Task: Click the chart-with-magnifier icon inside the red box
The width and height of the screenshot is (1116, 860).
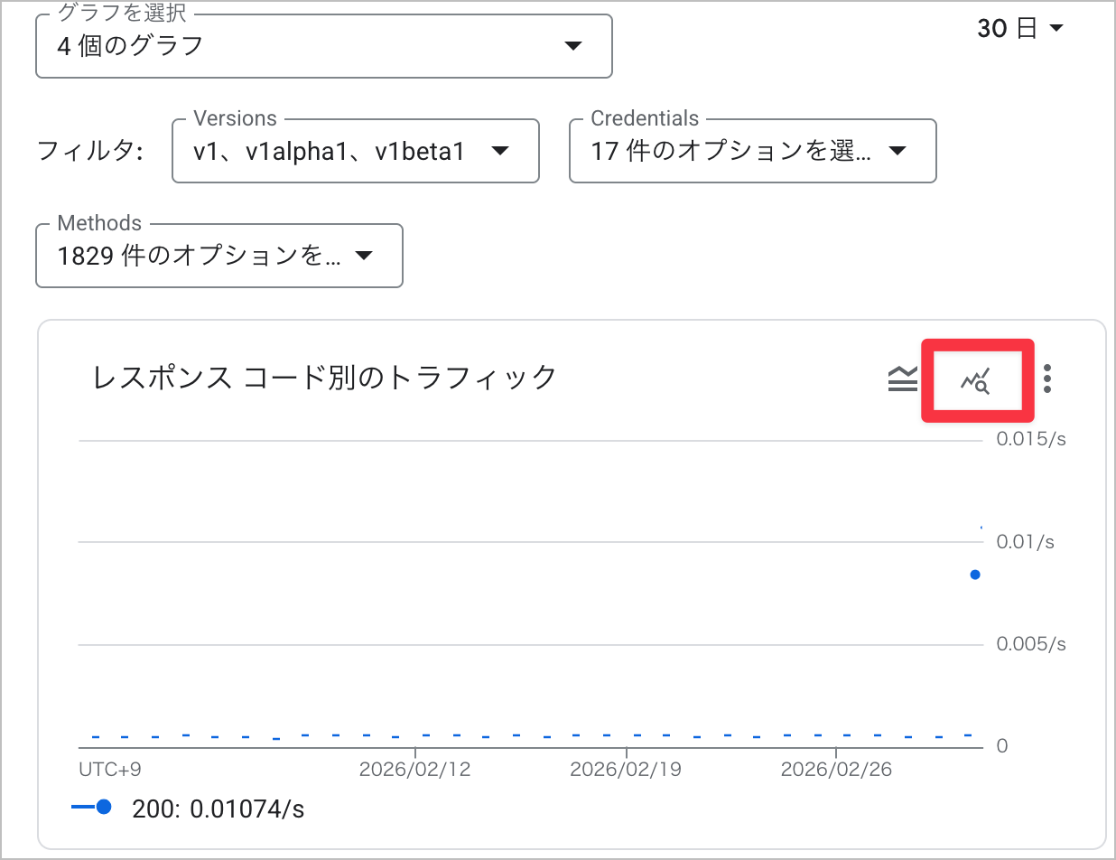Action: coord(977,379)
